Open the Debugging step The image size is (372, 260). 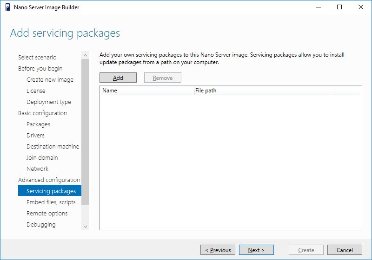click(41, 224)
